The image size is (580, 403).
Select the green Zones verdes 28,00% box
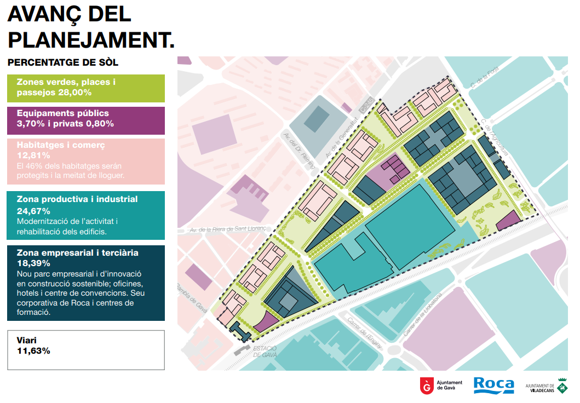click(x=86, y=88)
